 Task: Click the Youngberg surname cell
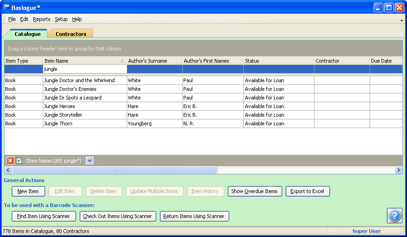155,123
